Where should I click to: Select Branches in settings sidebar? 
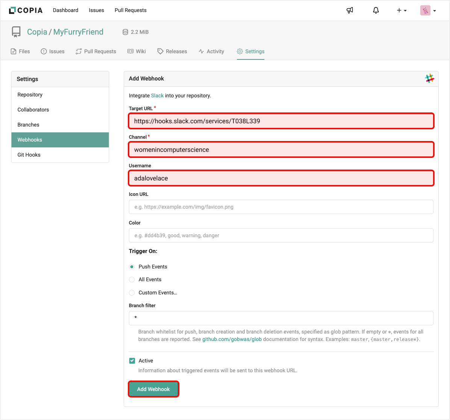60,125
